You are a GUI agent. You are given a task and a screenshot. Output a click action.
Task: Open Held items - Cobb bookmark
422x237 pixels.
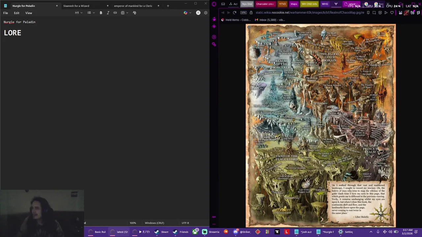tap(236, 20)
